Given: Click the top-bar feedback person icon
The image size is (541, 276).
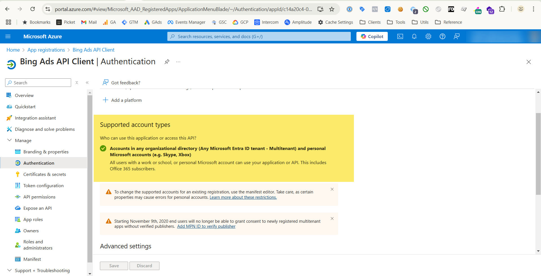Looking at the screenshot, I should pos(457,36).
